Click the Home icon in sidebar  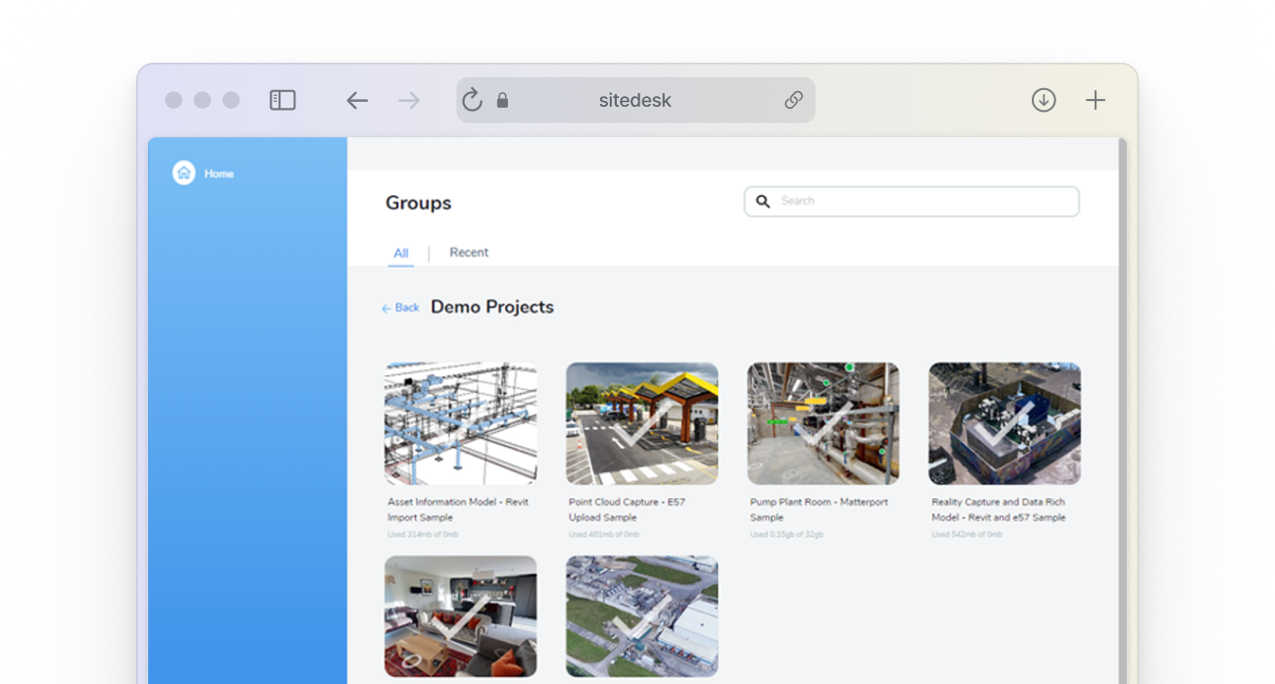(183, 173)
